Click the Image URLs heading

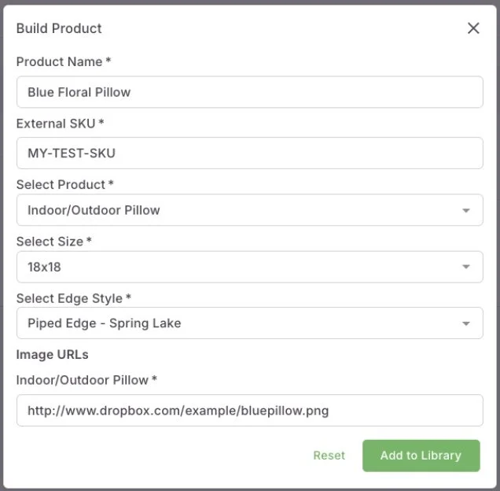52,355
